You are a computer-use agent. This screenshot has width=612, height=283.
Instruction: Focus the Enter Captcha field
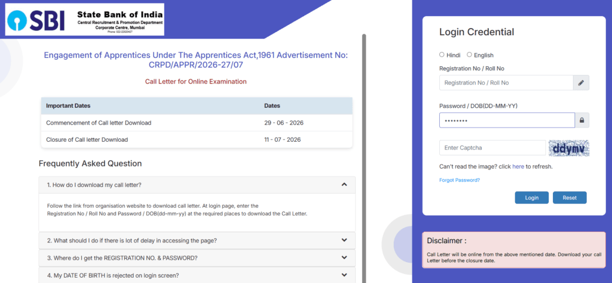[492, 148]
